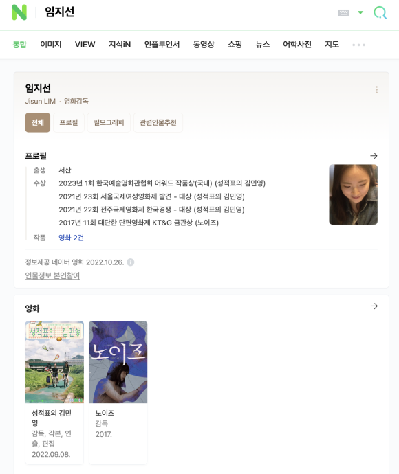The image size is (399, 474).
Task: Open the 노이즈 title link
Action: [x=105, y=413]
